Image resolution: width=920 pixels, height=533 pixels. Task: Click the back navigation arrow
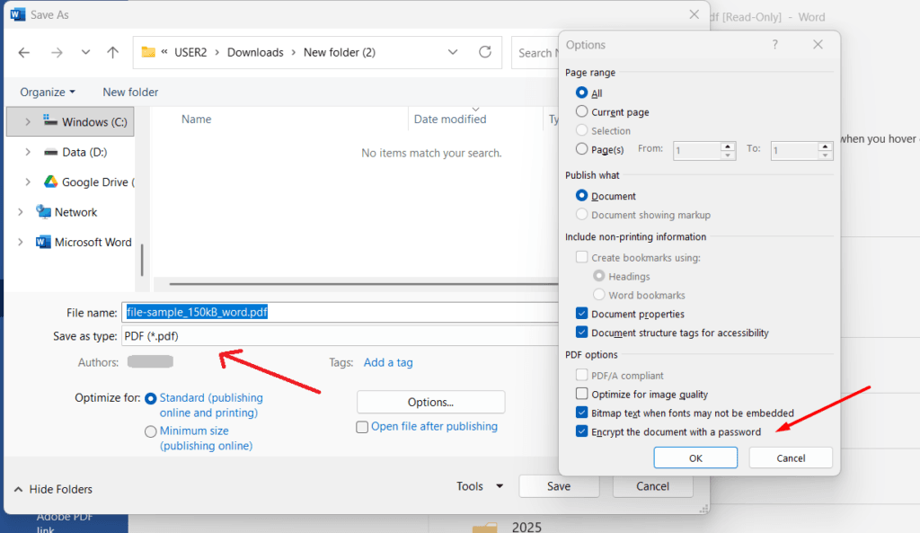coord(23,52)
